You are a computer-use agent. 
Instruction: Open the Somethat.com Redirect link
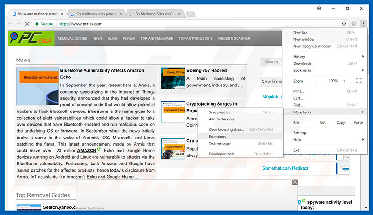285,168
